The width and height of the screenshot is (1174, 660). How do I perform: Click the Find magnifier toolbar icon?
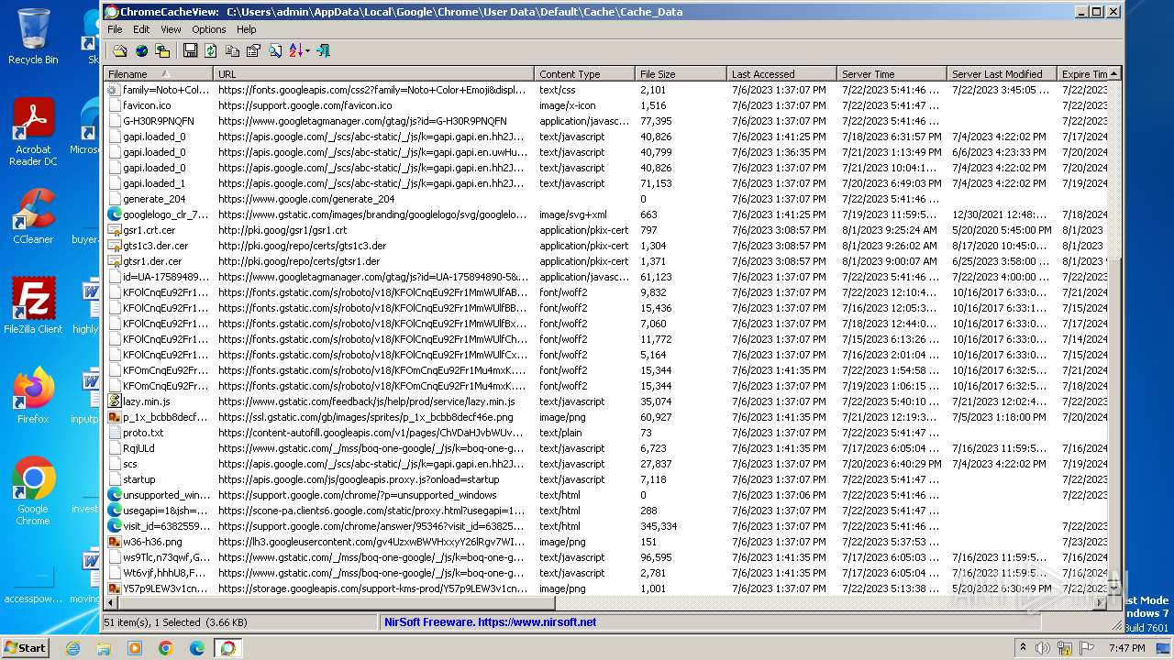[x=274, y=51]
